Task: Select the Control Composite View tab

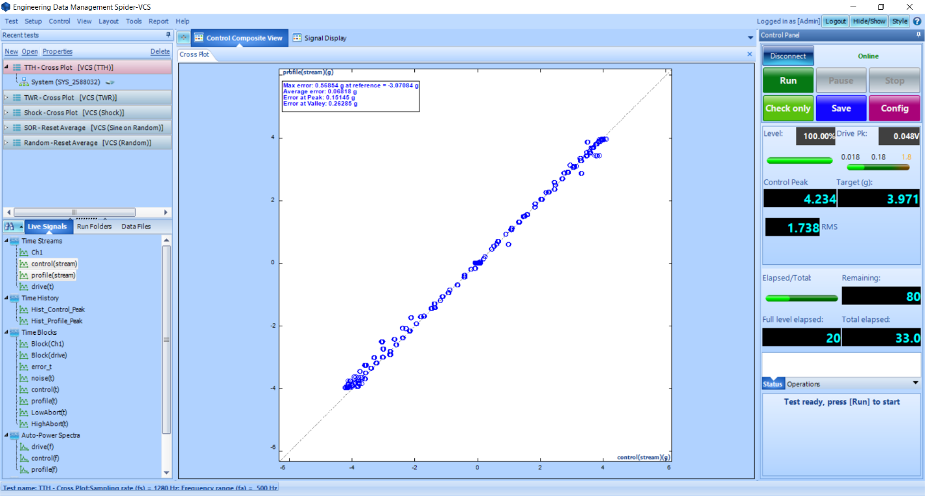Action: [x=239, y=38]
